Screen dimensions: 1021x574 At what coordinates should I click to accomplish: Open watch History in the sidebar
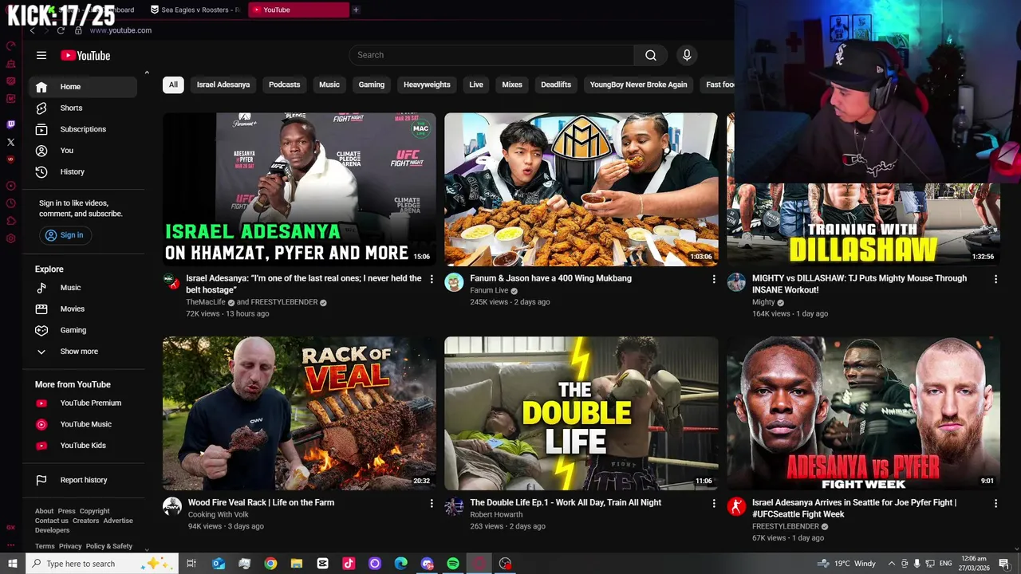click(83, 171)
